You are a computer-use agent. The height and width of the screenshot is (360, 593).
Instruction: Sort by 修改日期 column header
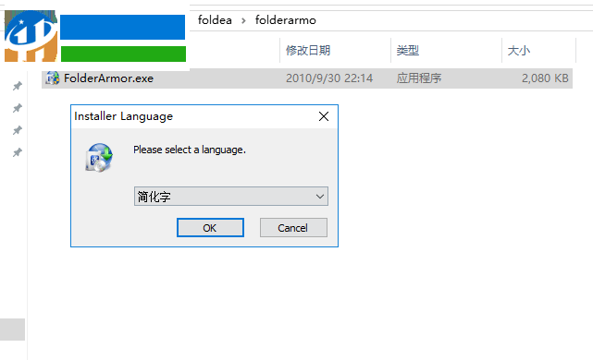tap(308, 50)
